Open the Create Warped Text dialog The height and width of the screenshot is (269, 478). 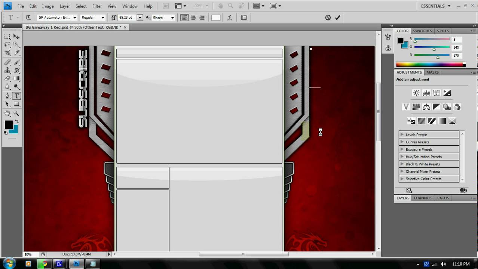[230, 18]
